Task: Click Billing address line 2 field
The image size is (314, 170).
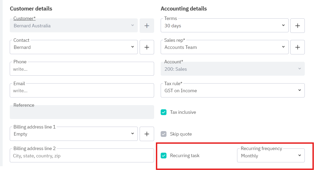Action: [x=82, y=156]
